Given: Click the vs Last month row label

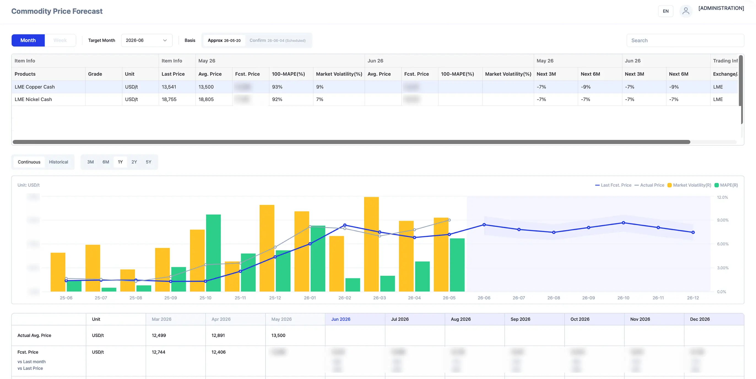Looking at the screenshot, I should 31,362.
